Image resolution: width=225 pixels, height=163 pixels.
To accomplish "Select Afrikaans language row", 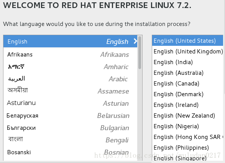I will pos(70,55).
